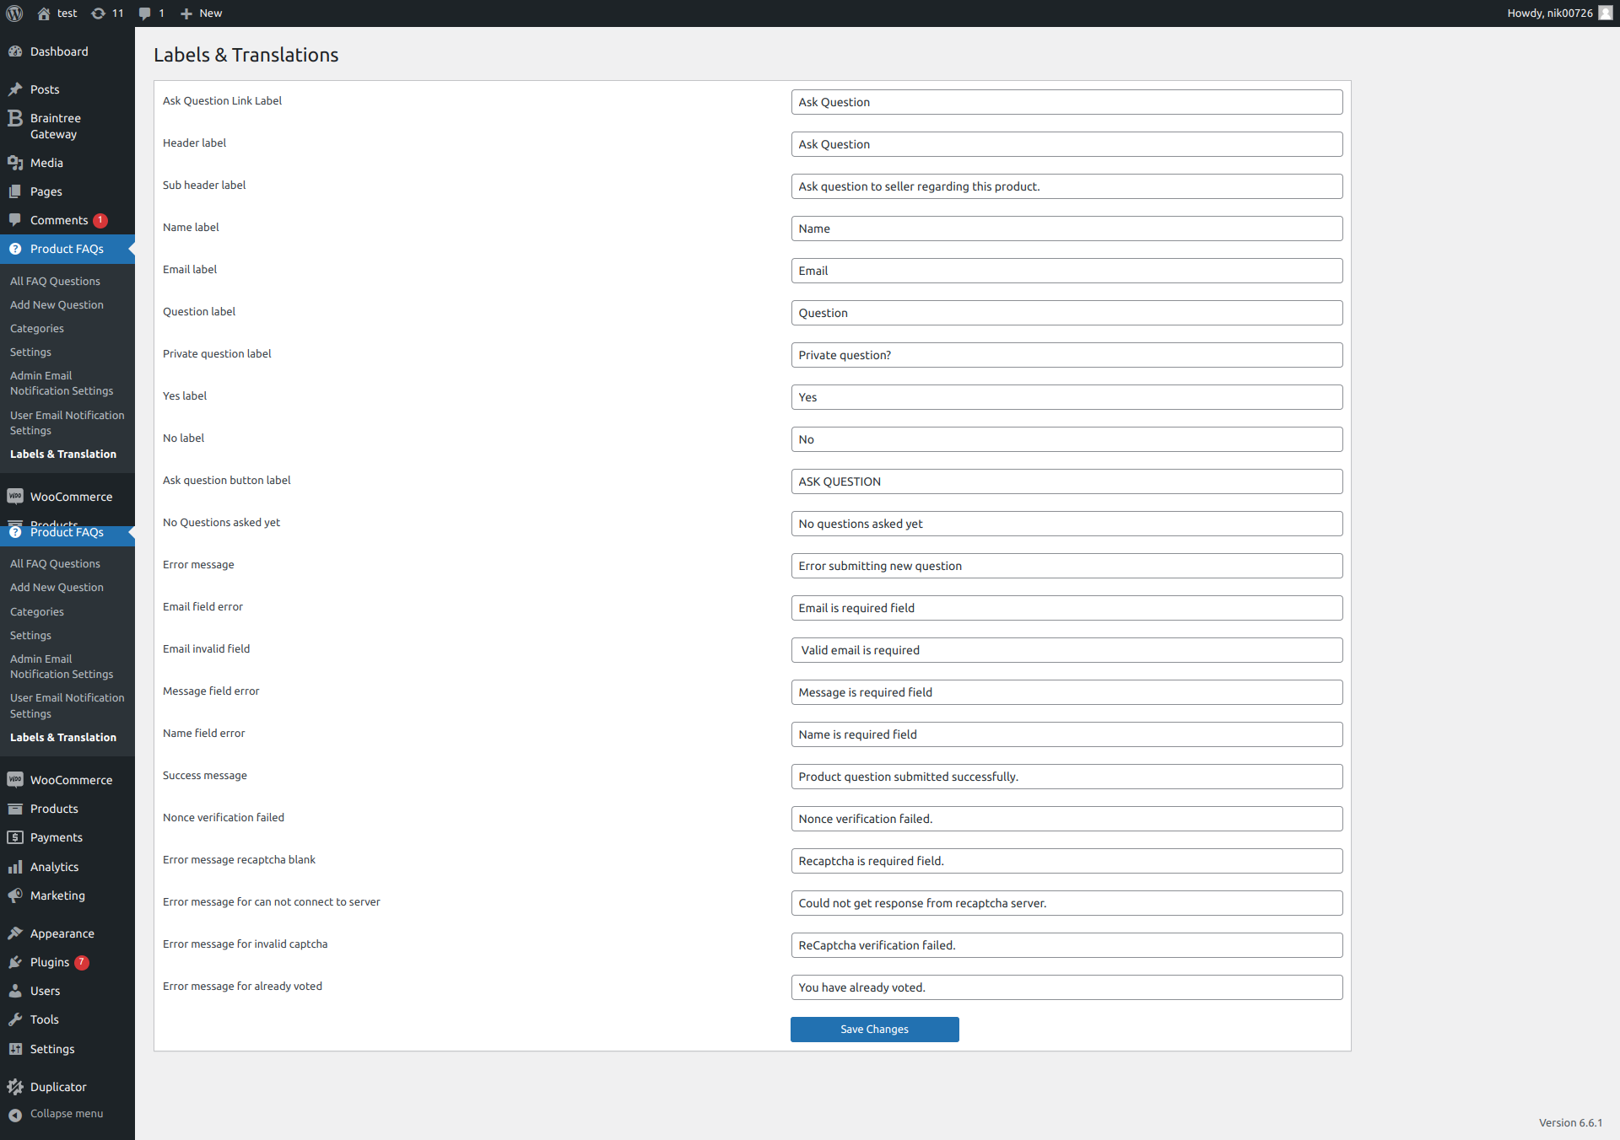The height and width of the screenshot is (1140, 1620).
Task: Click the Duplicator icon in the sidebar
Action: coord(15,1087)
